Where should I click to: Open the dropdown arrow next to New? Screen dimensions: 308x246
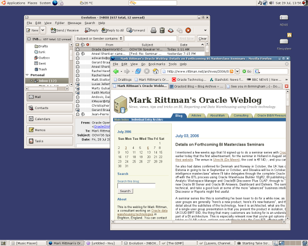pyautogui.click(x=43, y=30)
